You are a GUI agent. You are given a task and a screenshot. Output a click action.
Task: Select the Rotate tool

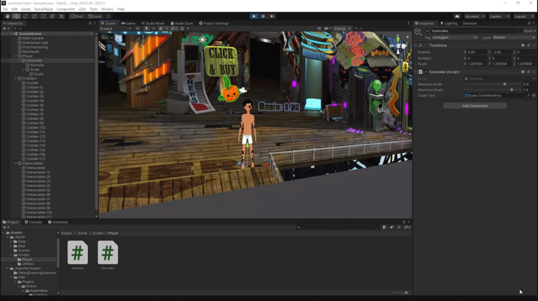click(26, 16)
